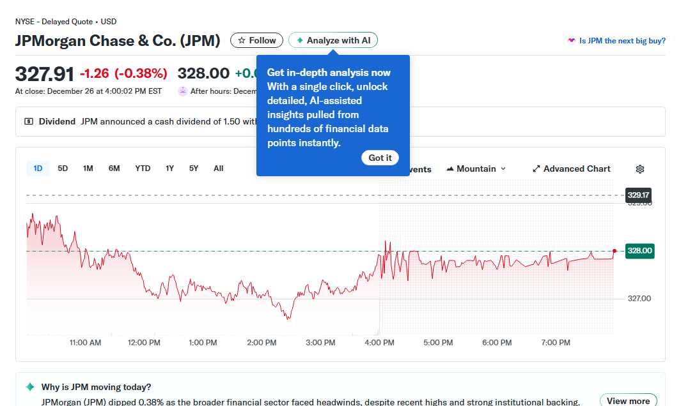Select the All time range tab

(x=218, y=168)
